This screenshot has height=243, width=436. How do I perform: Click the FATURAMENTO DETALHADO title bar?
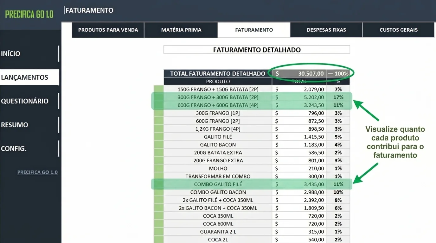click(x=256, y=50)
